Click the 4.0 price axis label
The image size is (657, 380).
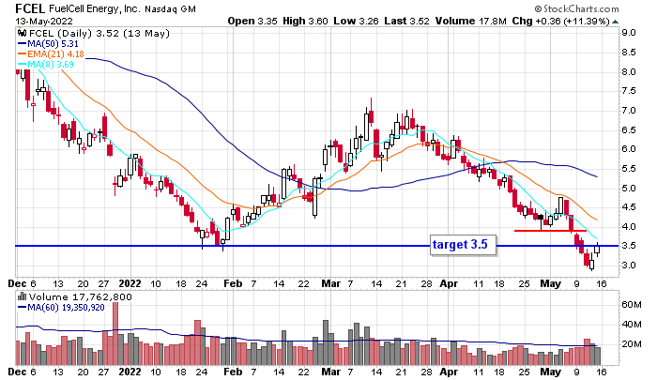click(x=629, y=227)
